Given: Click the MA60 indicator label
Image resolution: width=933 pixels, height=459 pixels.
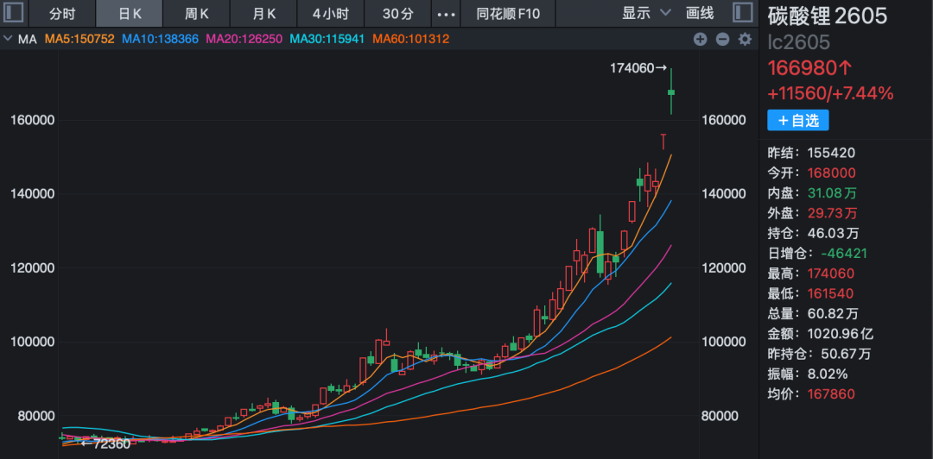Looking at the screenshot, I should [410, 39].
